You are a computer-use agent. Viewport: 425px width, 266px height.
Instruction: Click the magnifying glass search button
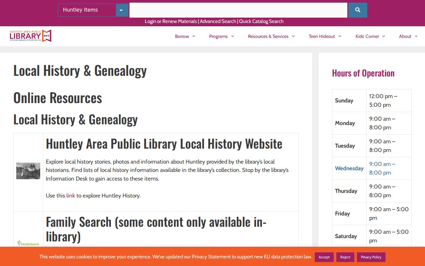point(358,10)
